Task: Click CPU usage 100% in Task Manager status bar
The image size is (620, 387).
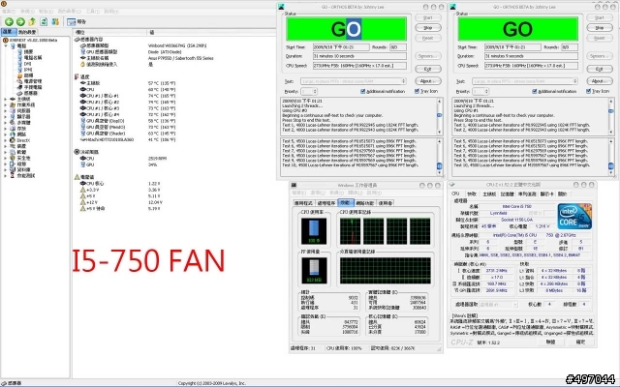Action: [345, 348]
